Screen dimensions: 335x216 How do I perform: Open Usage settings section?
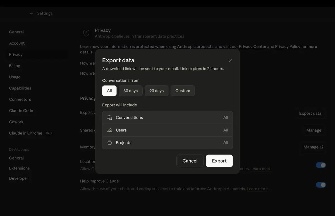click(x=15, y=77)
